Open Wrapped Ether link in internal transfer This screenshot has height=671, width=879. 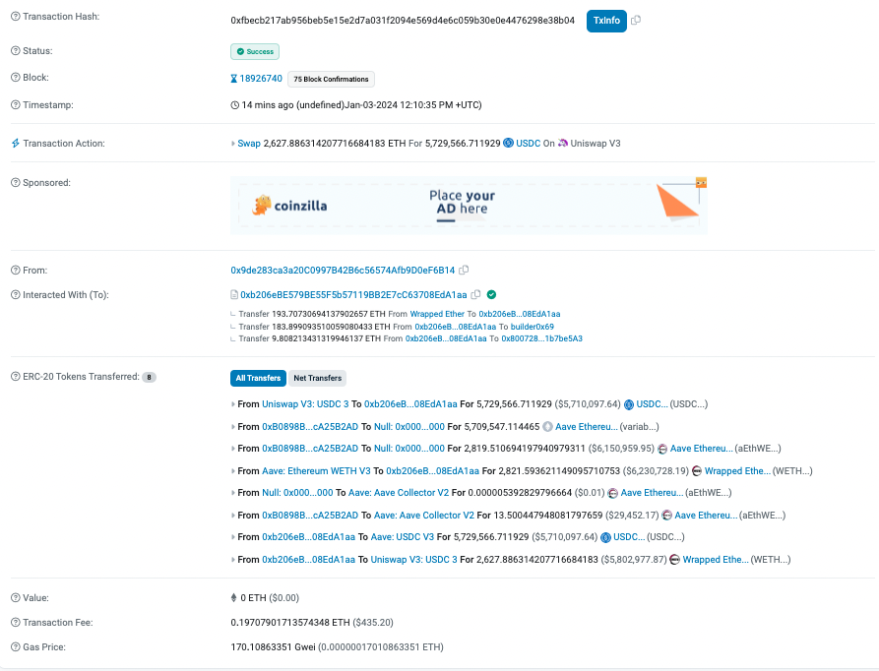pyautogui.click(x=437, y=314)
